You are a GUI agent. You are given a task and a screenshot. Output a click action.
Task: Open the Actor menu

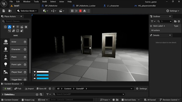coord(62,2)
